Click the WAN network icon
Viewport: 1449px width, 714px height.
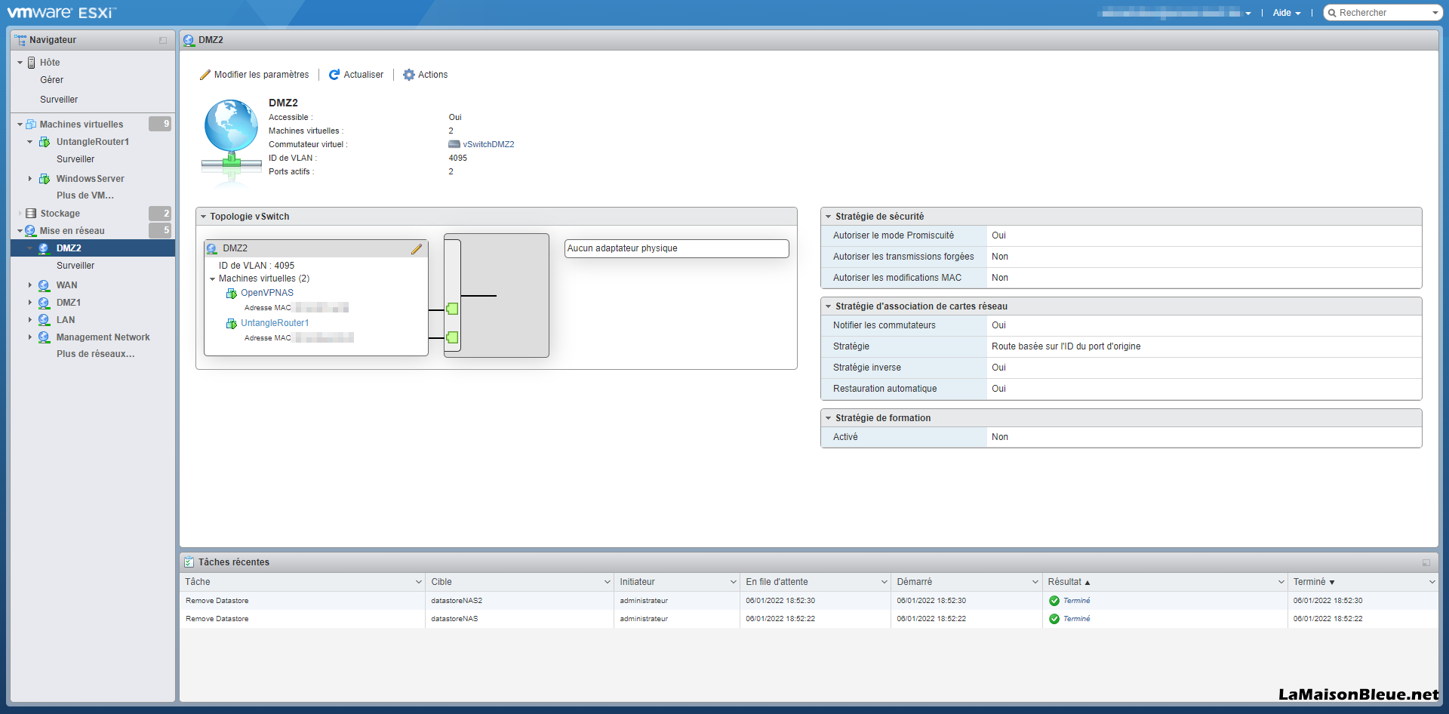point(44,285)
